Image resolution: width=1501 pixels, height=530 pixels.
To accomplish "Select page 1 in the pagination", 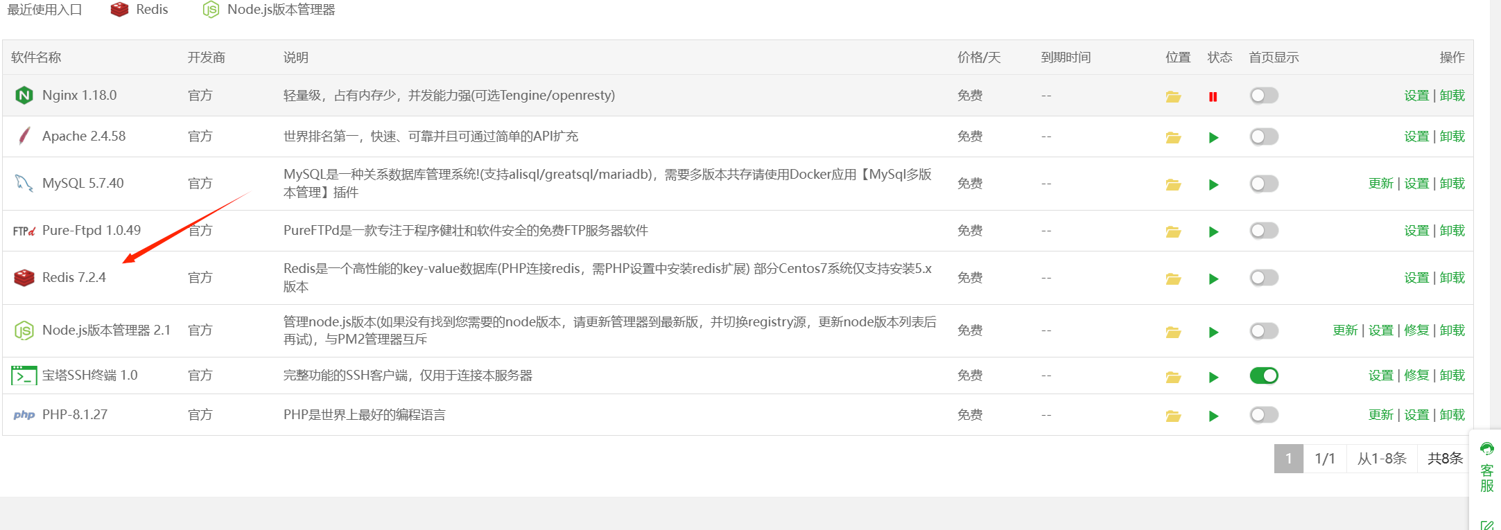I will coord(1289,459).
